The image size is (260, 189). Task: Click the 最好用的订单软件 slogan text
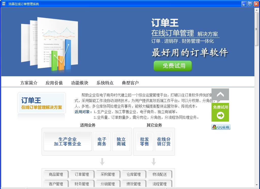click(x=190, y=53)
